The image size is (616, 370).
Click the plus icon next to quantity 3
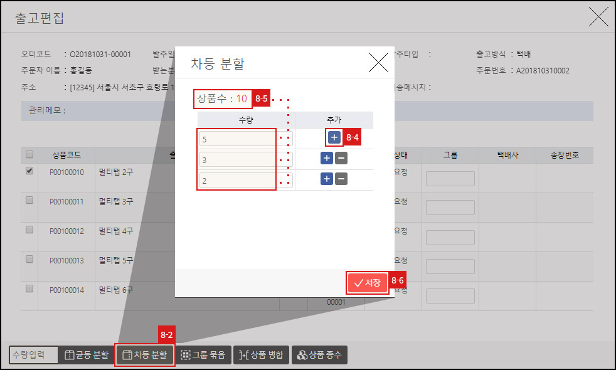click(x=326, y=158)
